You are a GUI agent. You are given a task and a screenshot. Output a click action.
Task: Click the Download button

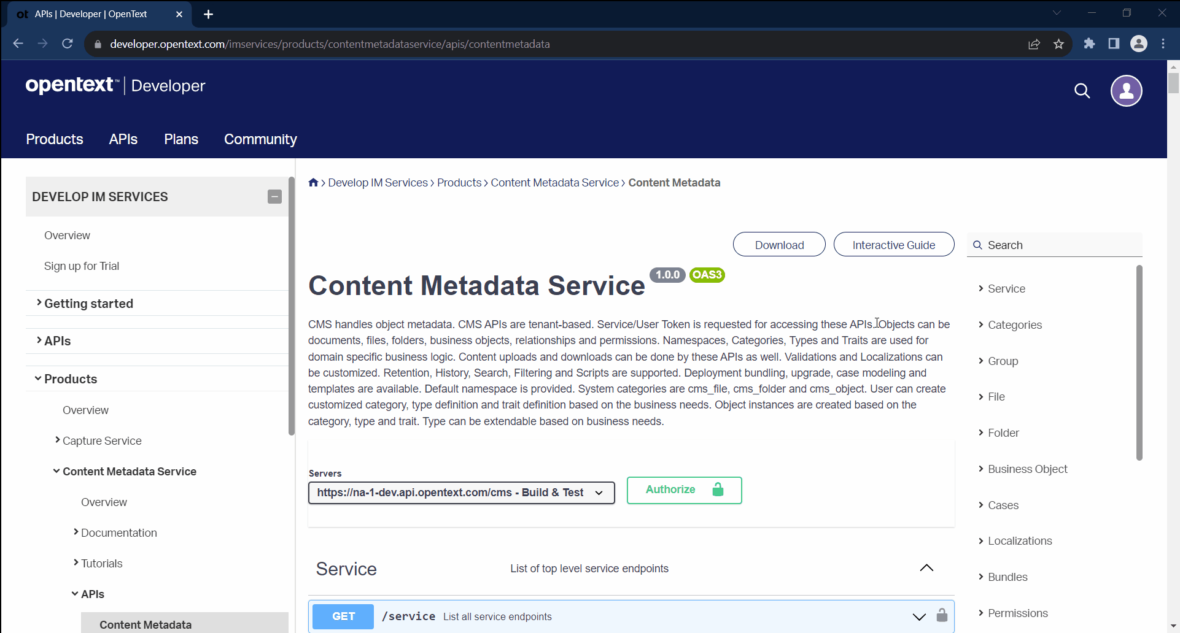pos(778,244)
